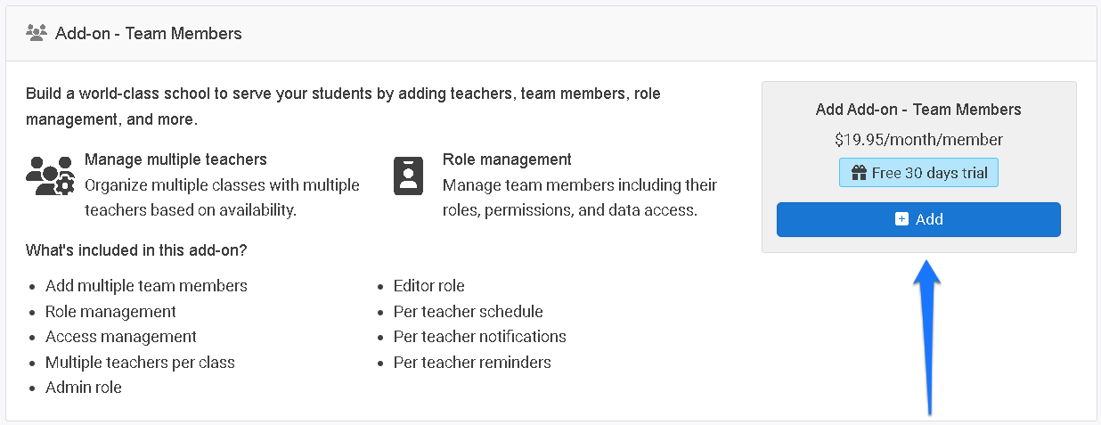The width and height of the screenshot is (1101, 425).
Task: Click the Add multiple team members bullet
Action: (x=146, y=286)
